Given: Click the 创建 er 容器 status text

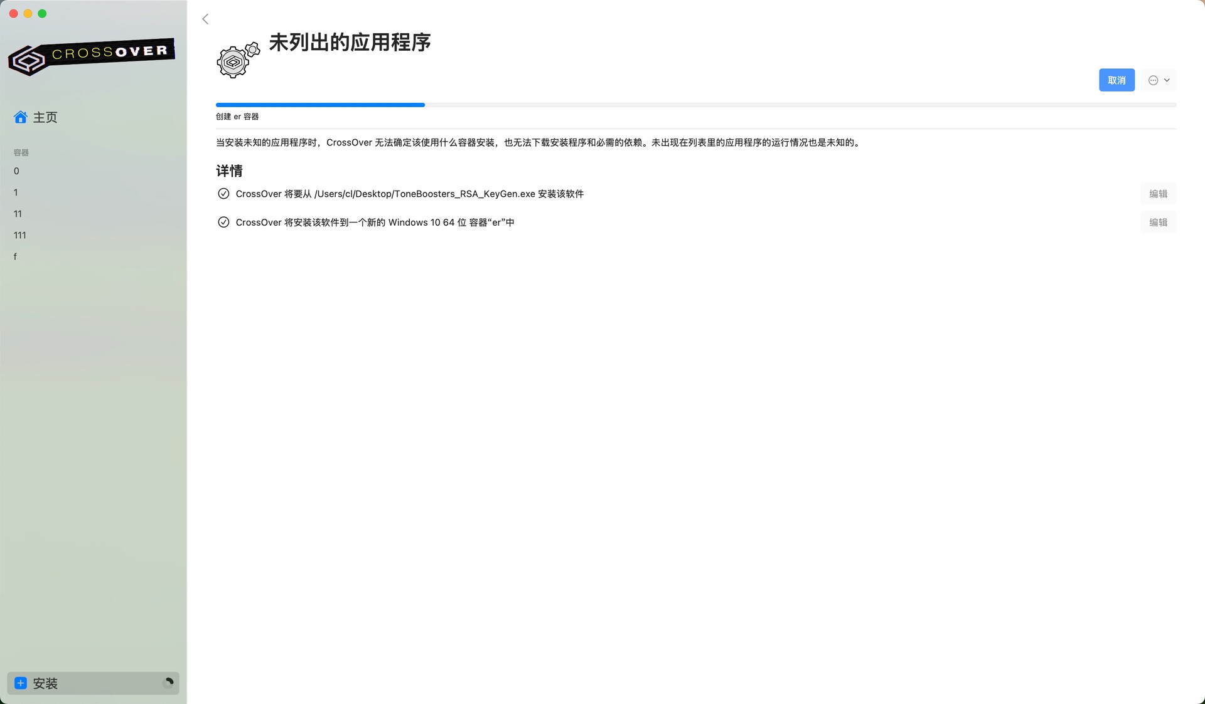Looking at the screenshot, I should click(x=237, y=117).
